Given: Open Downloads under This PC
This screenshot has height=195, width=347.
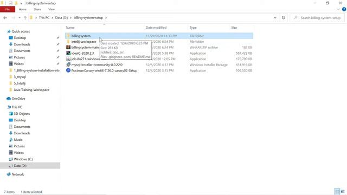Looking at the screenshot, I should [x=22, y=133].
